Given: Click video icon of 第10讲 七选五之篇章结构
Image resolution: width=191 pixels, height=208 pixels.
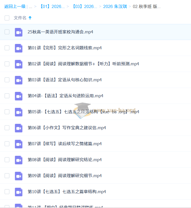Looking at the screenshot, I should tap(19, 192).
